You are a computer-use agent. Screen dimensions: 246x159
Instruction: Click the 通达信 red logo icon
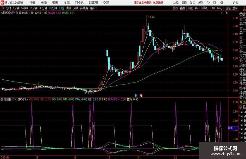2,2
